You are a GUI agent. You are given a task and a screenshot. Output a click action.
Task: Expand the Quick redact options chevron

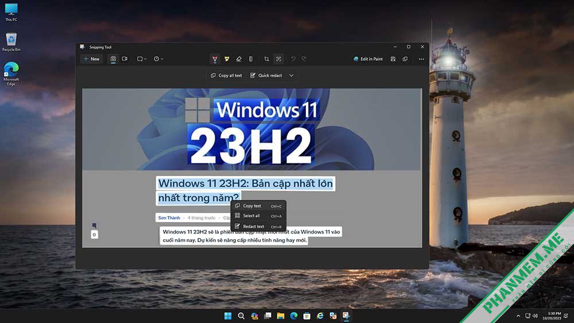292,75
